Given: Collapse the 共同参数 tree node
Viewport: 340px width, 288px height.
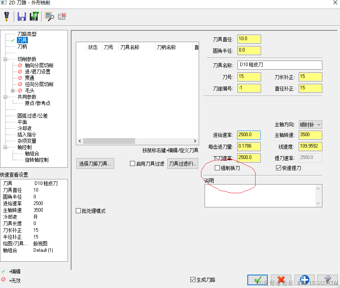Looking at the screenshot, I should click(x=5, y=97).
